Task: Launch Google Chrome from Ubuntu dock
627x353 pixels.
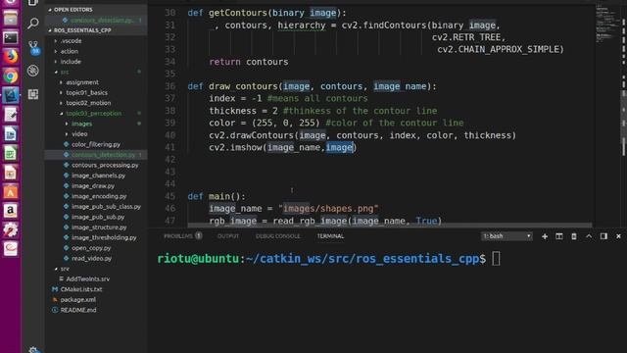Action: tap(11, 76)
